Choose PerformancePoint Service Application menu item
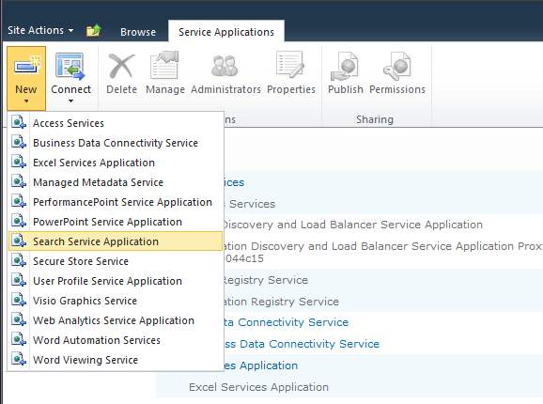Image resolution: width=543 pixels, height=404 pixels. (x=116, y=202)
